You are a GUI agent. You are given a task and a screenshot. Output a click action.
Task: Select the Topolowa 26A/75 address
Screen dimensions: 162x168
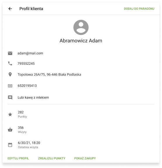(x=49, y=74)
